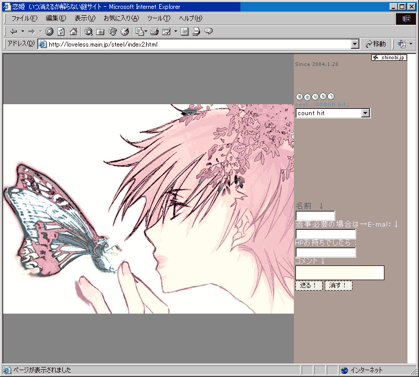Open the Favorites folder icon

[101, 31]
